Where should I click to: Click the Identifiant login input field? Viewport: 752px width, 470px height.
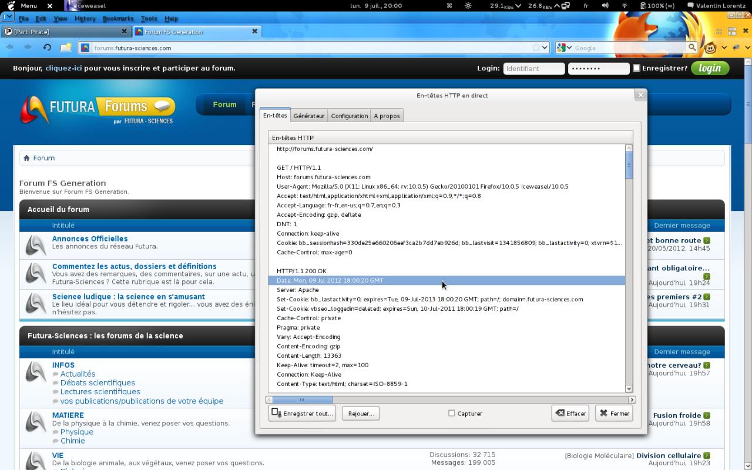[x=534, y=68]
